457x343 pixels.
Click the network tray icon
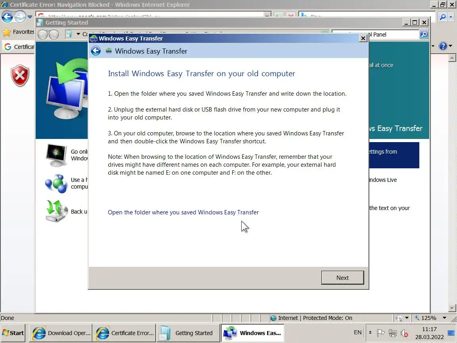(393, 333)
